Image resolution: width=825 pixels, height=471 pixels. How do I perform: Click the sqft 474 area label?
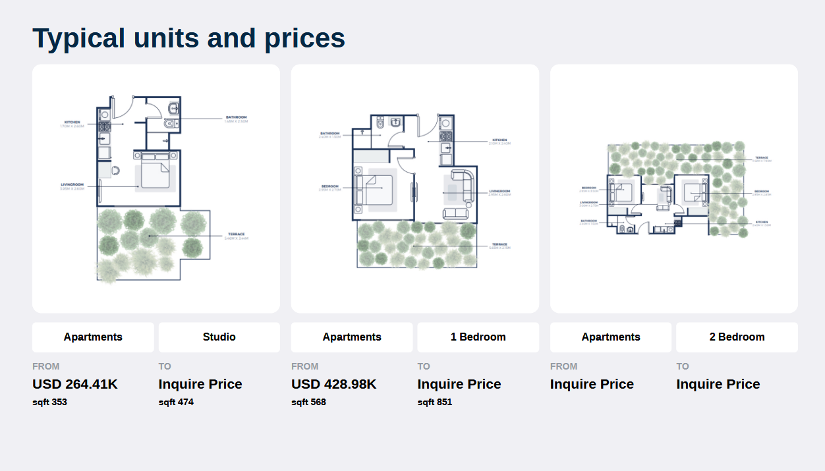point(177,402)
